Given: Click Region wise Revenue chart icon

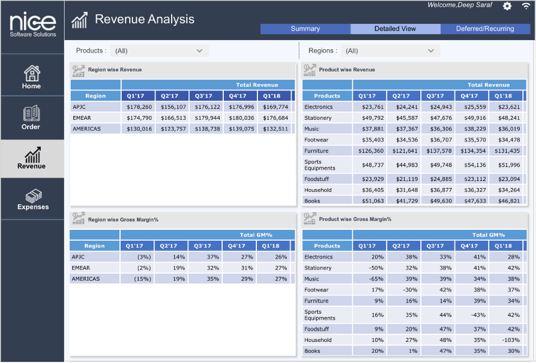Looking at the screenshot, I should click(79, 71).
